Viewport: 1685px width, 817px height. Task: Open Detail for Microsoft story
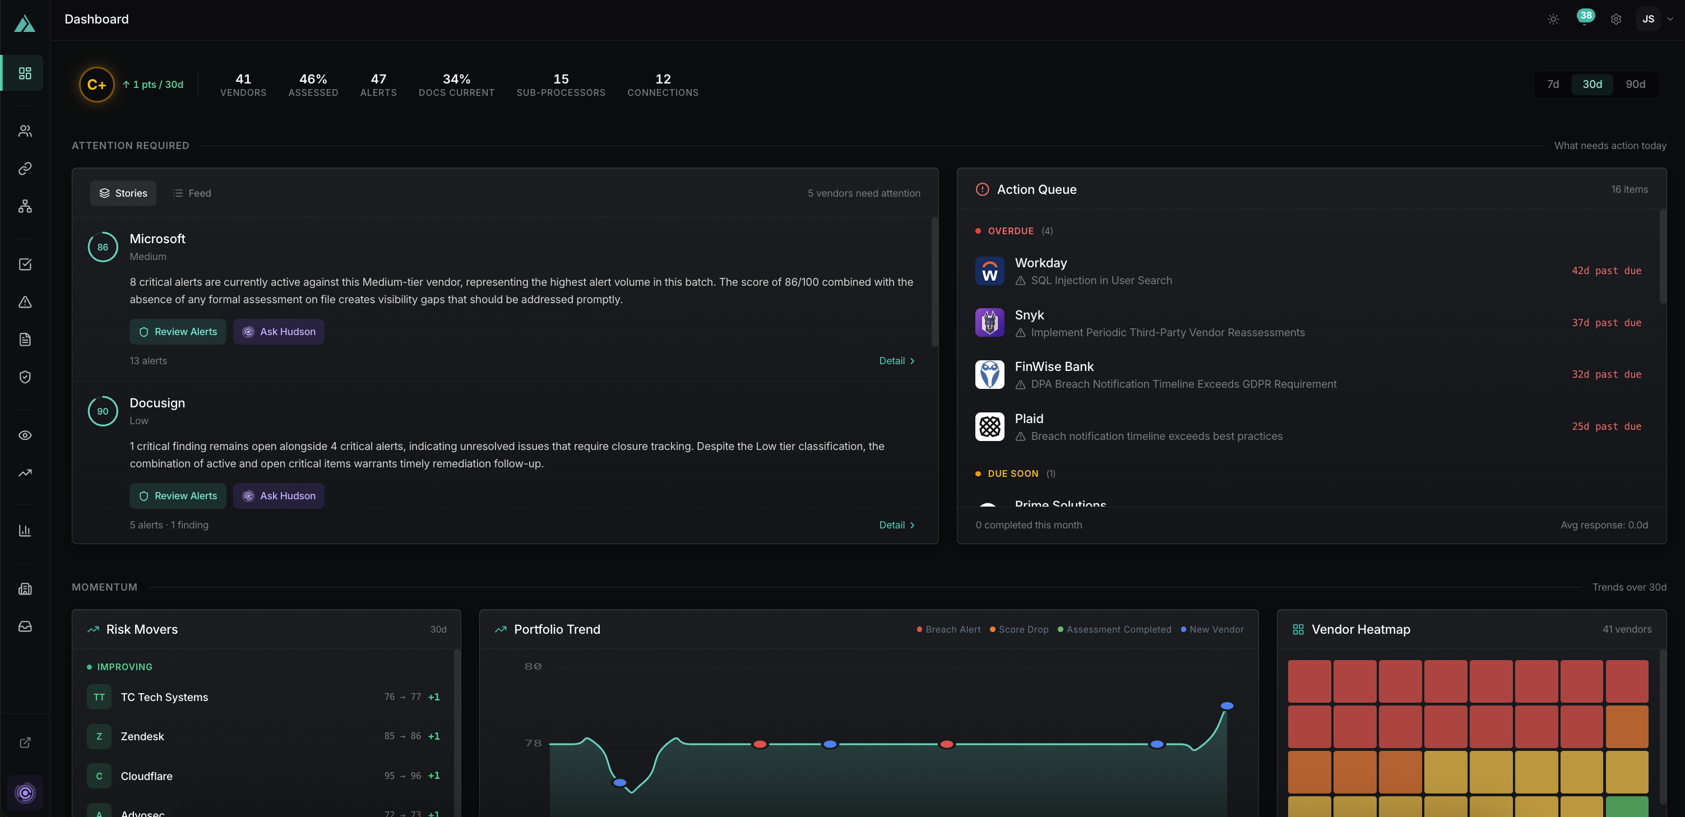[897, 361]
